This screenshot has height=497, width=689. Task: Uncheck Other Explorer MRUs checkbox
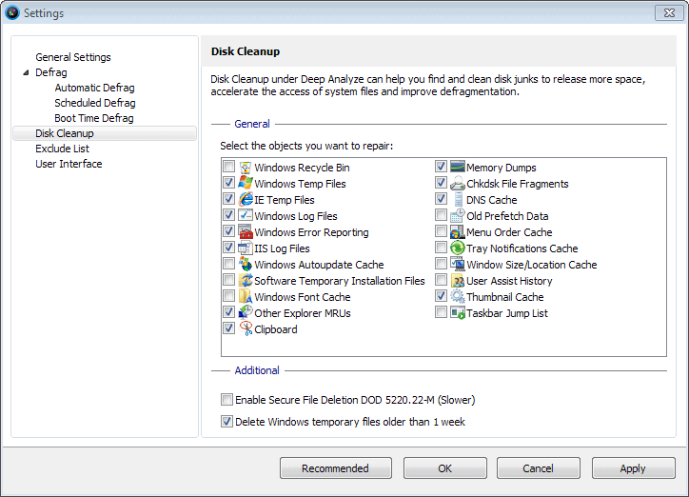click(228, 312)
